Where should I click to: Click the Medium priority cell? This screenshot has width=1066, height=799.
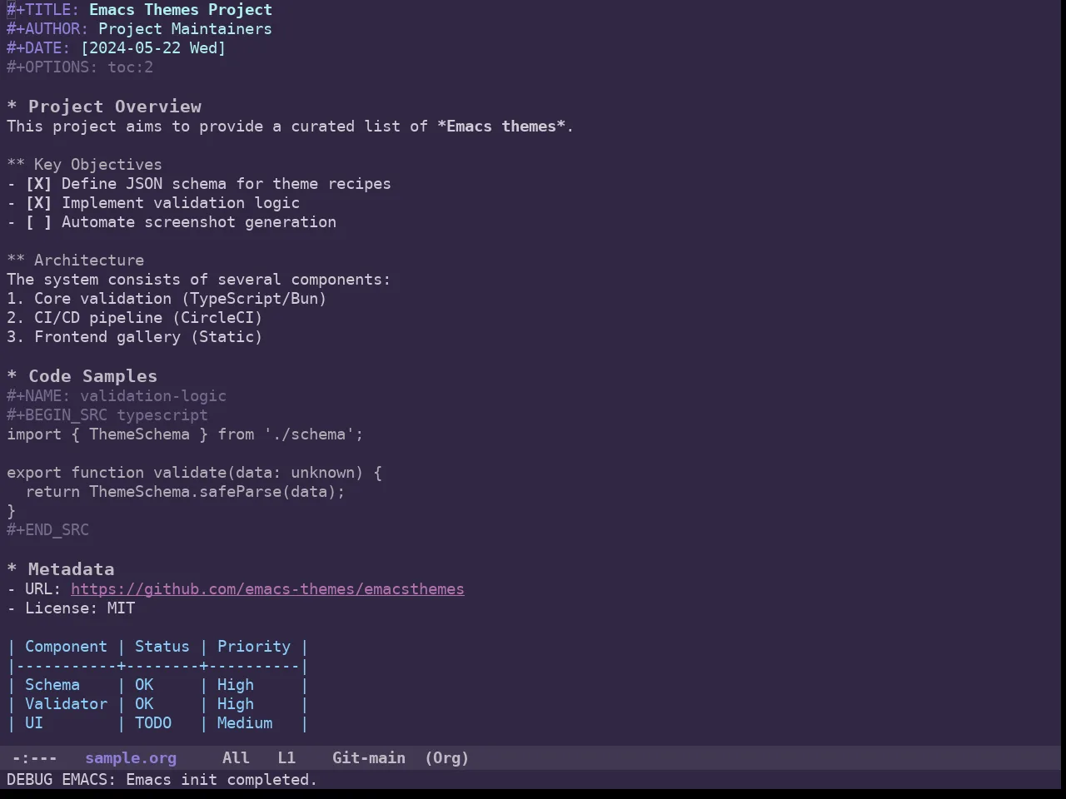[x=245, y=723]
